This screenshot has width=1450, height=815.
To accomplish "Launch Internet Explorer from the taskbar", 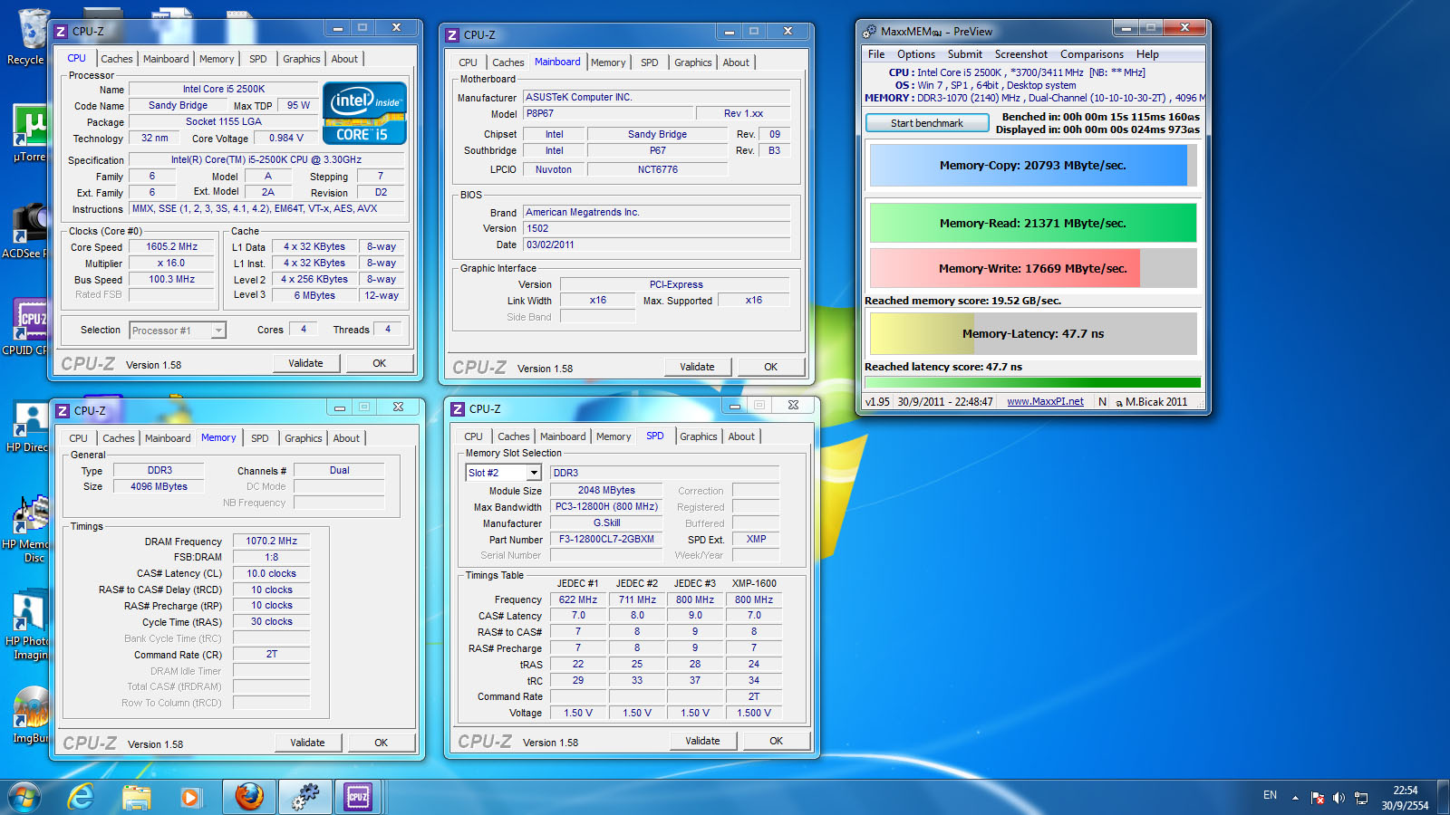I will click(x=82, y=797).
